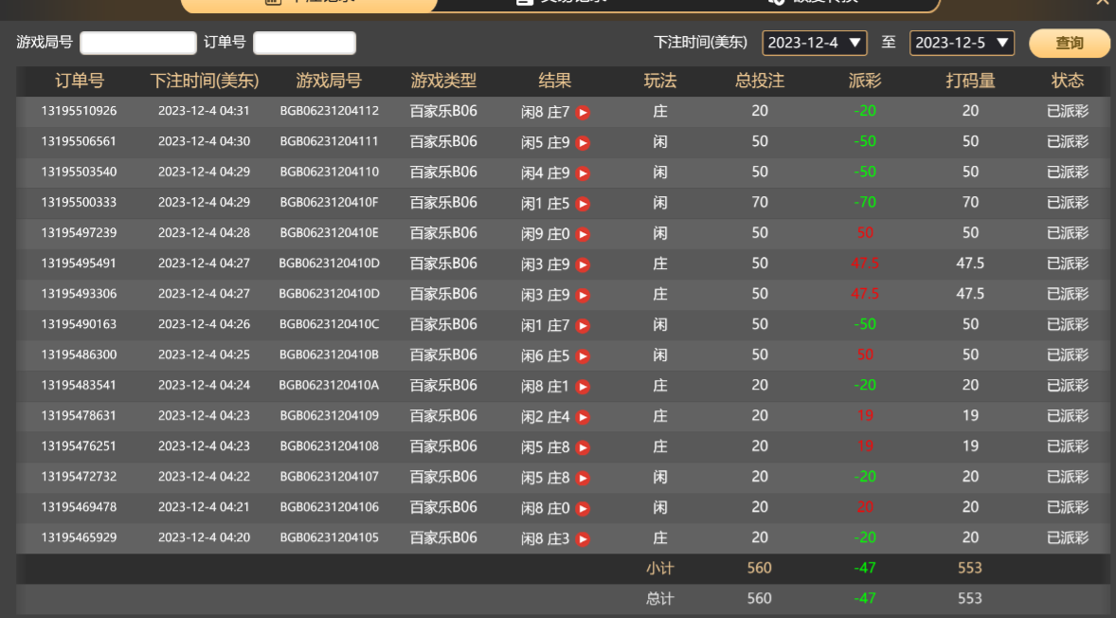Play result video for order 13195497239
1116x618 pixels.
coord(583,234)
